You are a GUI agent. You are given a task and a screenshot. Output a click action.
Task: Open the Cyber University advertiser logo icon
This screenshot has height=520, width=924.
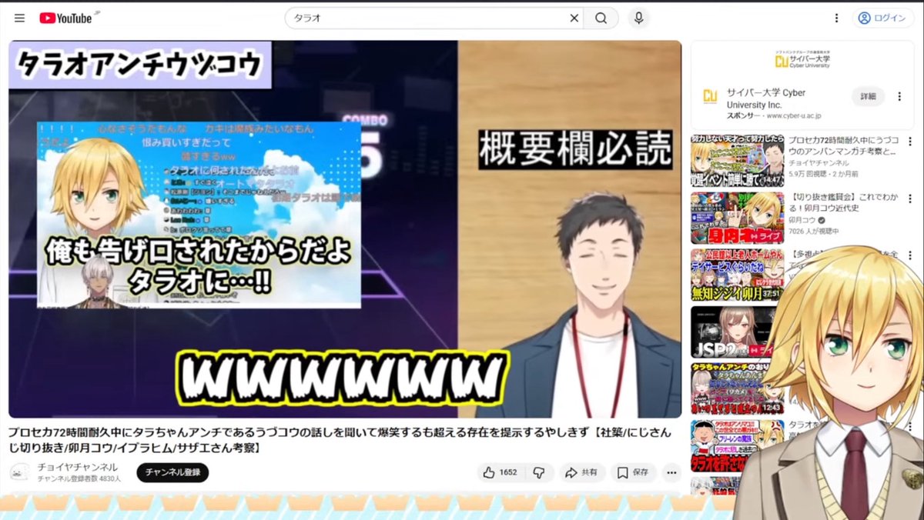pyautogui.click(x=709, y=97)
